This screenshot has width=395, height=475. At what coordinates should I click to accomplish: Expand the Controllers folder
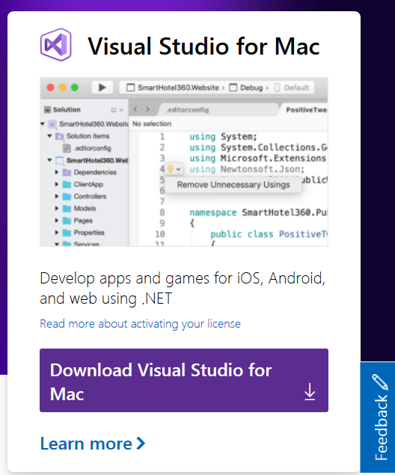point(57,196)
